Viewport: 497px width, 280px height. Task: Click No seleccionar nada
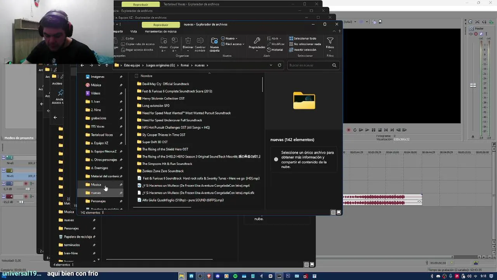(305, 44)
